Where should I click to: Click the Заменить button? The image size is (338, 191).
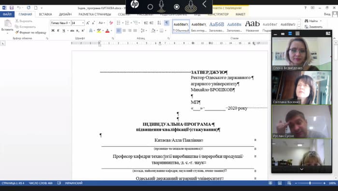coord(314,27)
